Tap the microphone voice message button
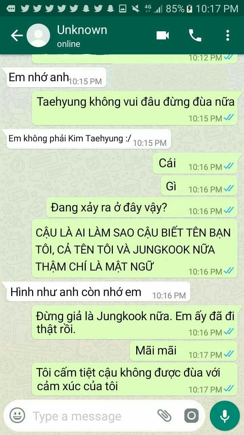This screenshot has height=435, width=244. point(225,416)
